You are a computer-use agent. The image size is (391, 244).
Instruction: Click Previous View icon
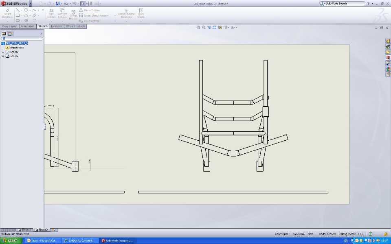point(209,28)
